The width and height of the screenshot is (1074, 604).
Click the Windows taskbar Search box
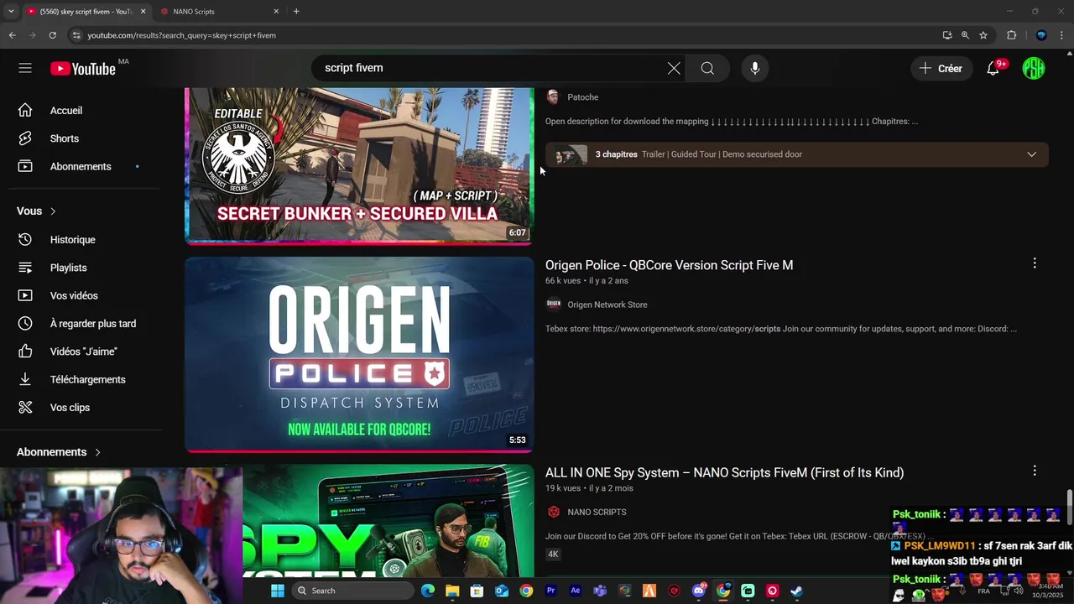point(352,591)
